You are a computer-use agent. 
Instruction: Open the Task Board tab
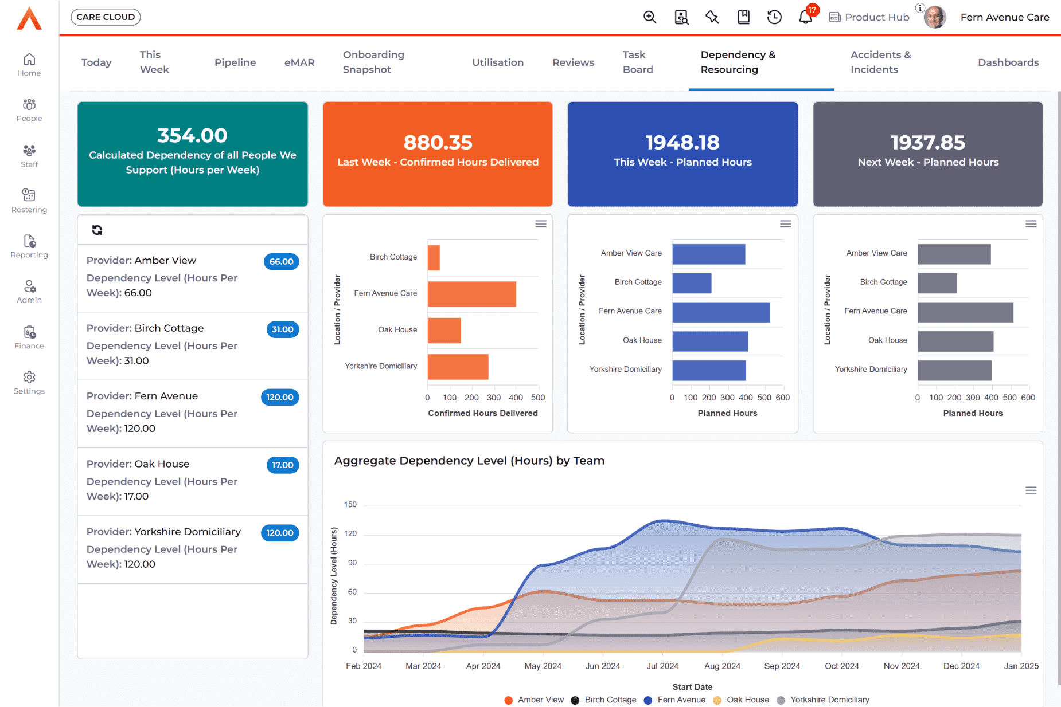pyautogui.click(x=637, y=62)
